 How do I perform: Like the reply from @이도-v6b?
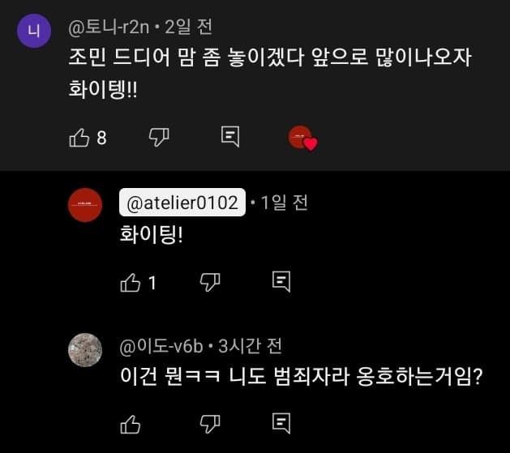(130, 423)
